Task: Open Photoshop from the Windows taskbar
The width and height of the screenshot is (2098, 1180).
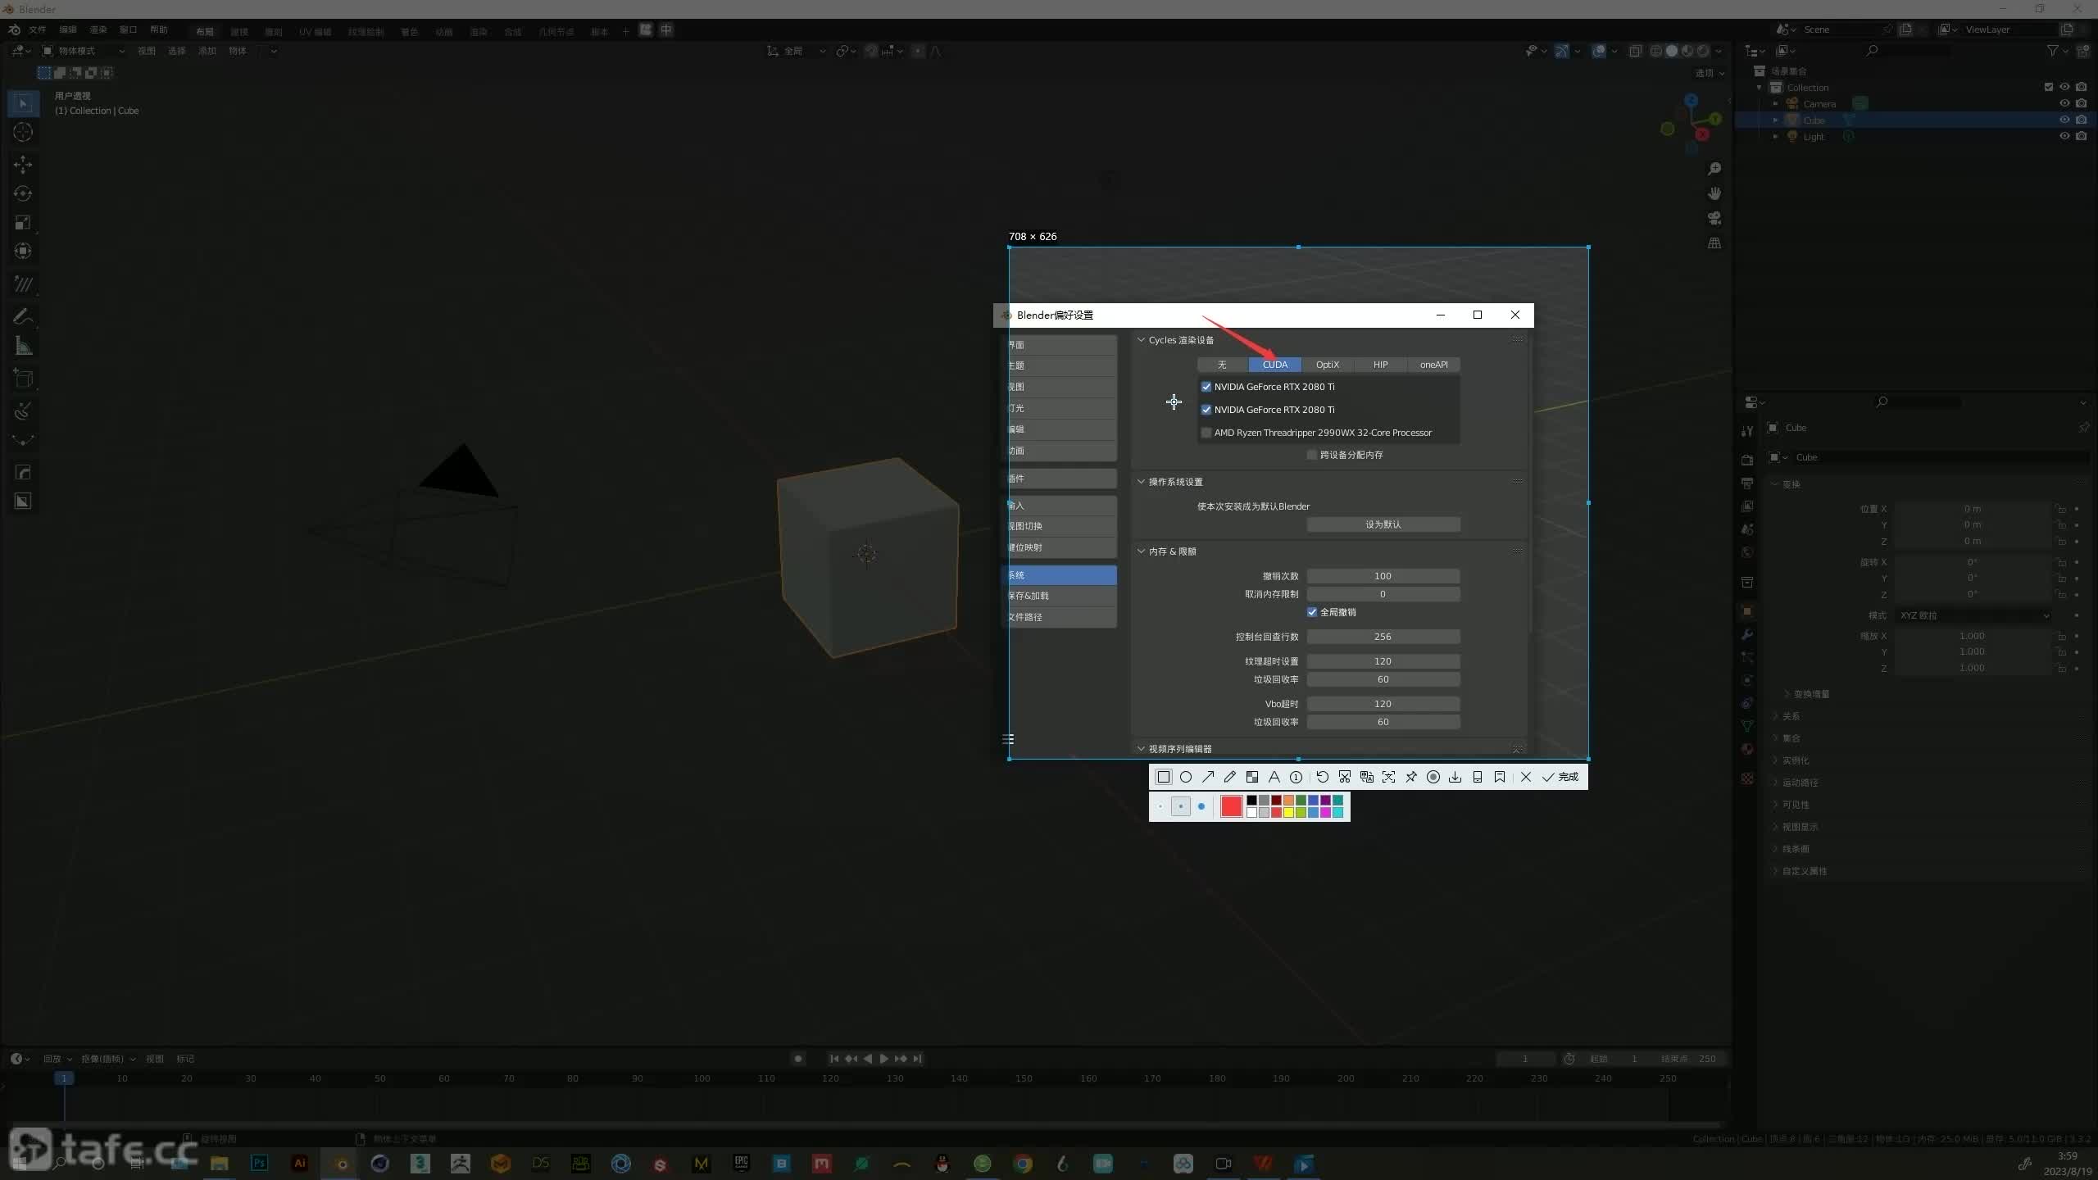Action: coord(259,1163)
